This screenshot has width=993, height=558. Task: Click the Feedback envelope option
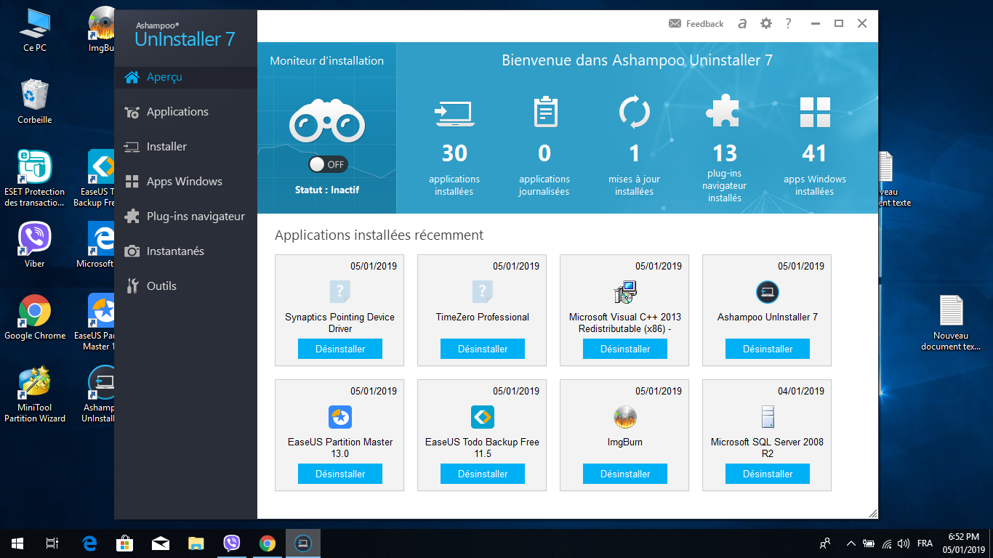[x=696, y=23]
